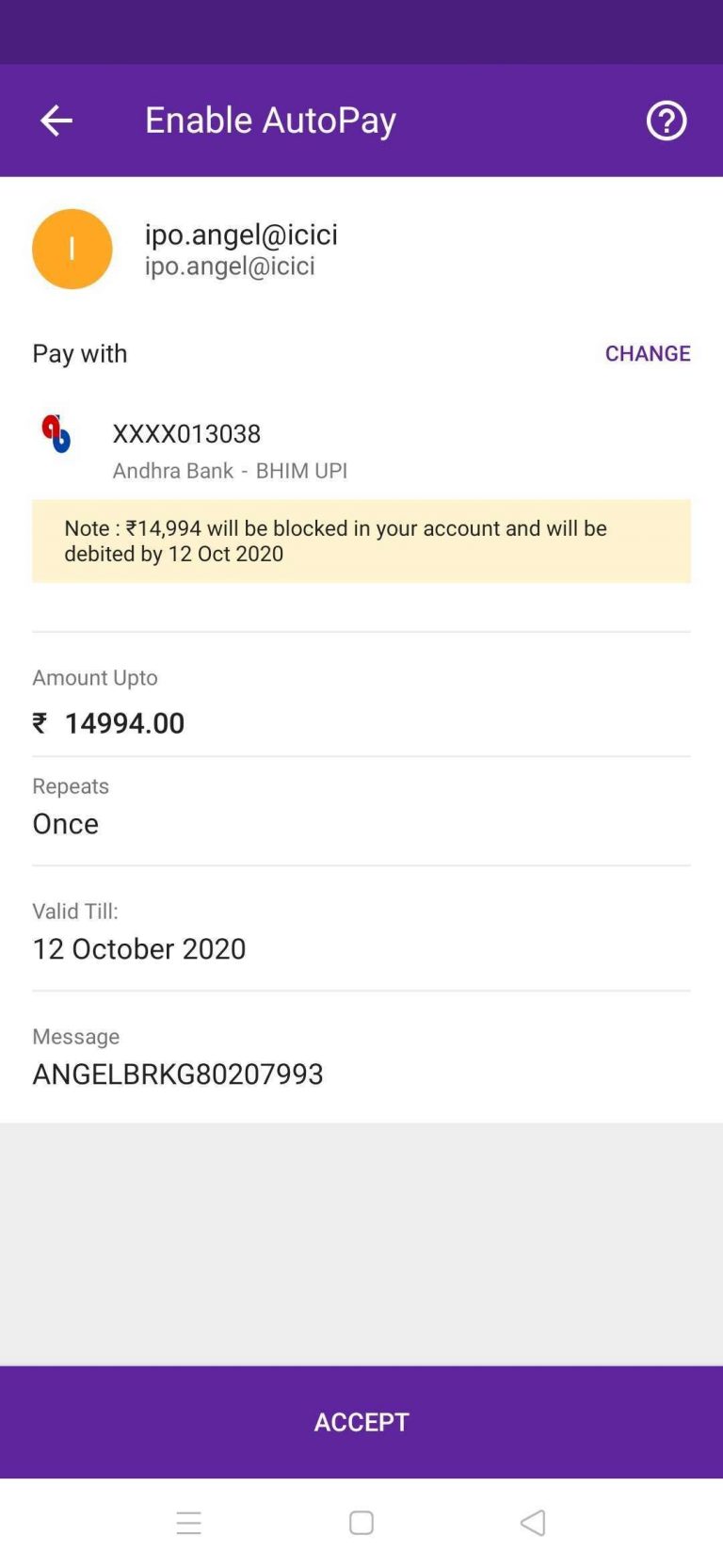Open the help question mark icon
The height and width of the screenshot is (1567, 723).
[x=666, y=121]
